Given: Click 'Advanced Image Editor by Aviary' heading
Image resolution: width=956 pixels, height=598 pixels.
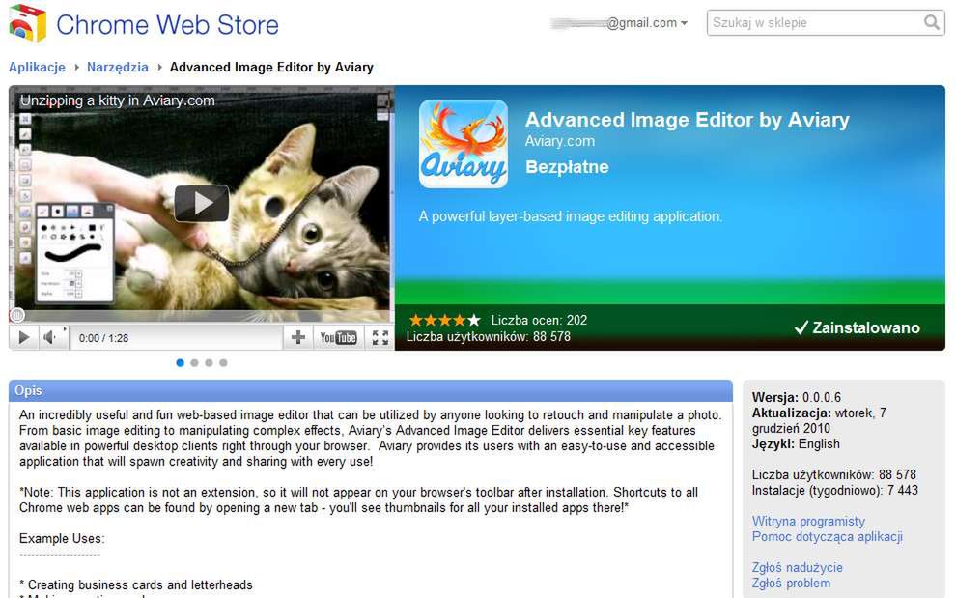Looking at the screenshot, I should pos(688,120).
